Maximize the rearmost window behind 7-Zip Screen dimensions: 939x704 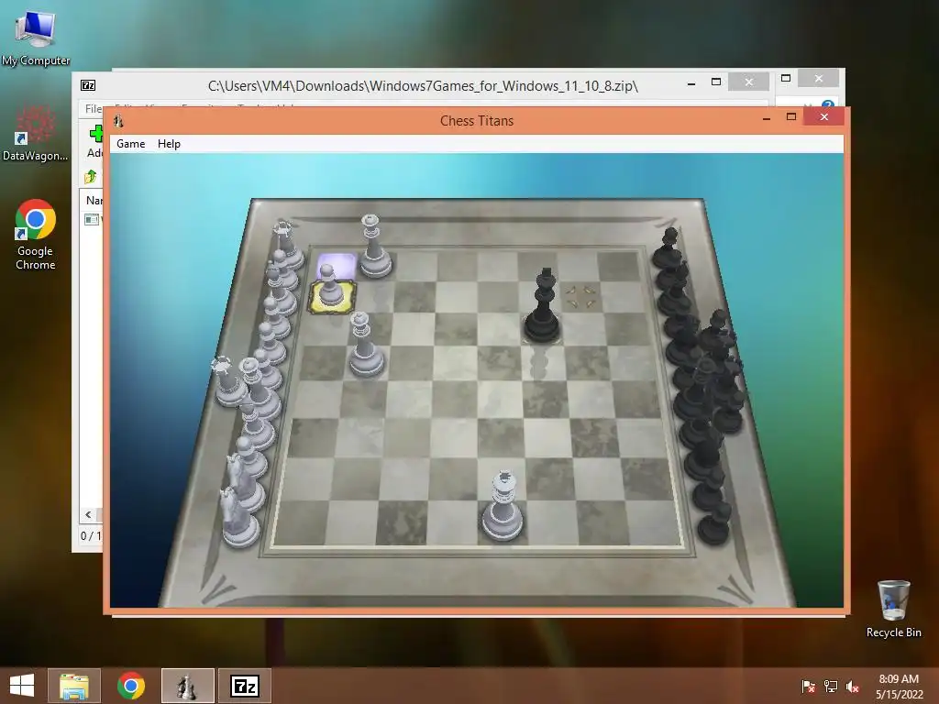(x=786, y=79)
